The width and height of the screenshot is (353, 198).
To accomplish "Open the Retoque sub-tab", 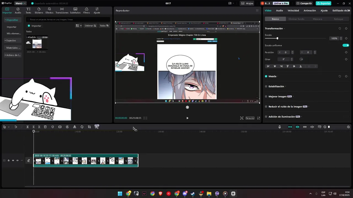I will pos(338,19).
